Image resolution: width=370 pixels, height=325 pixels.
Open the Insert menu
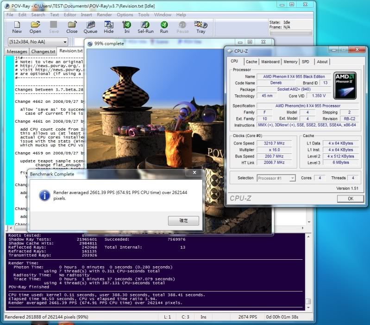click(87, 15)
